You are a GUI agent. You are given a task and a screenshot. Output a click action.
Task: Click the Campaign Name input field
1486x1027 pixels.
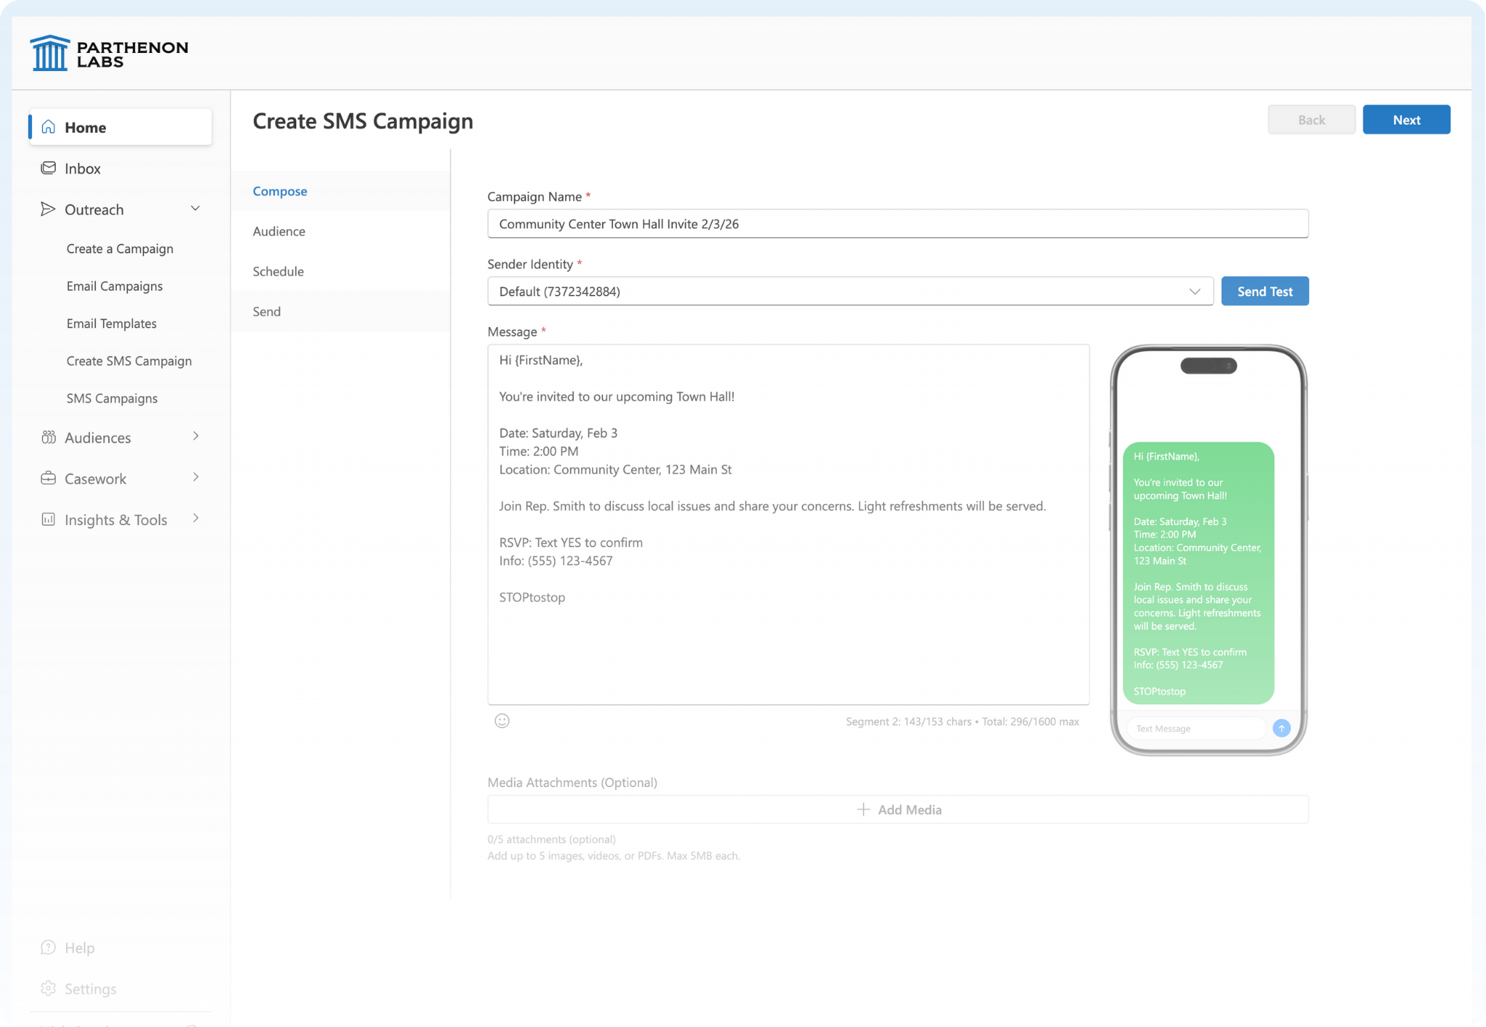pyautogui.click(x=897, y=224)
